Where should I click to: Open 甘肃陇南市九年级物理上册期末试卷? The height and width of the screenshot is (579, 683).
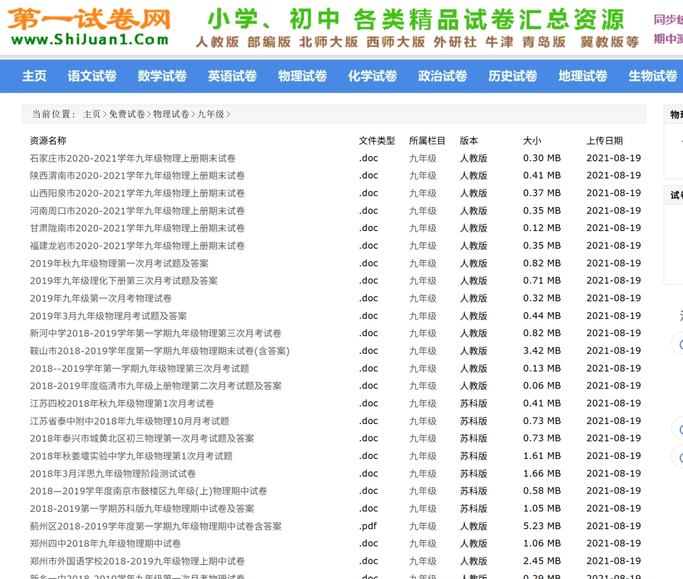(137, 228)
